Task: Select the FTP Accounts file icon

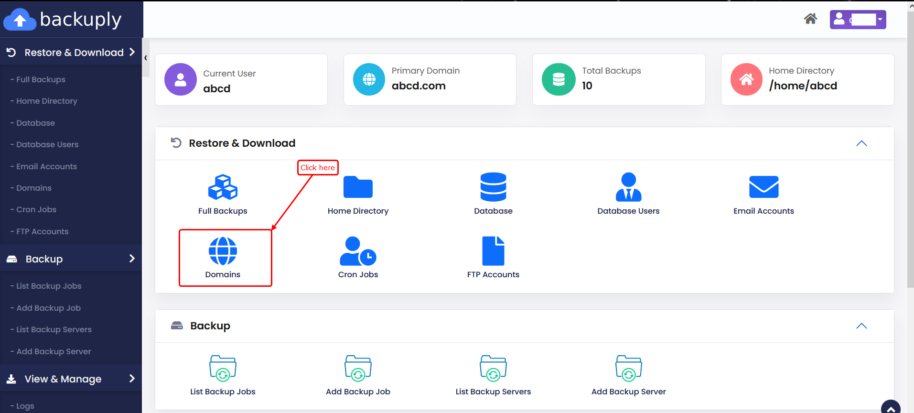Action: (493, 251)
